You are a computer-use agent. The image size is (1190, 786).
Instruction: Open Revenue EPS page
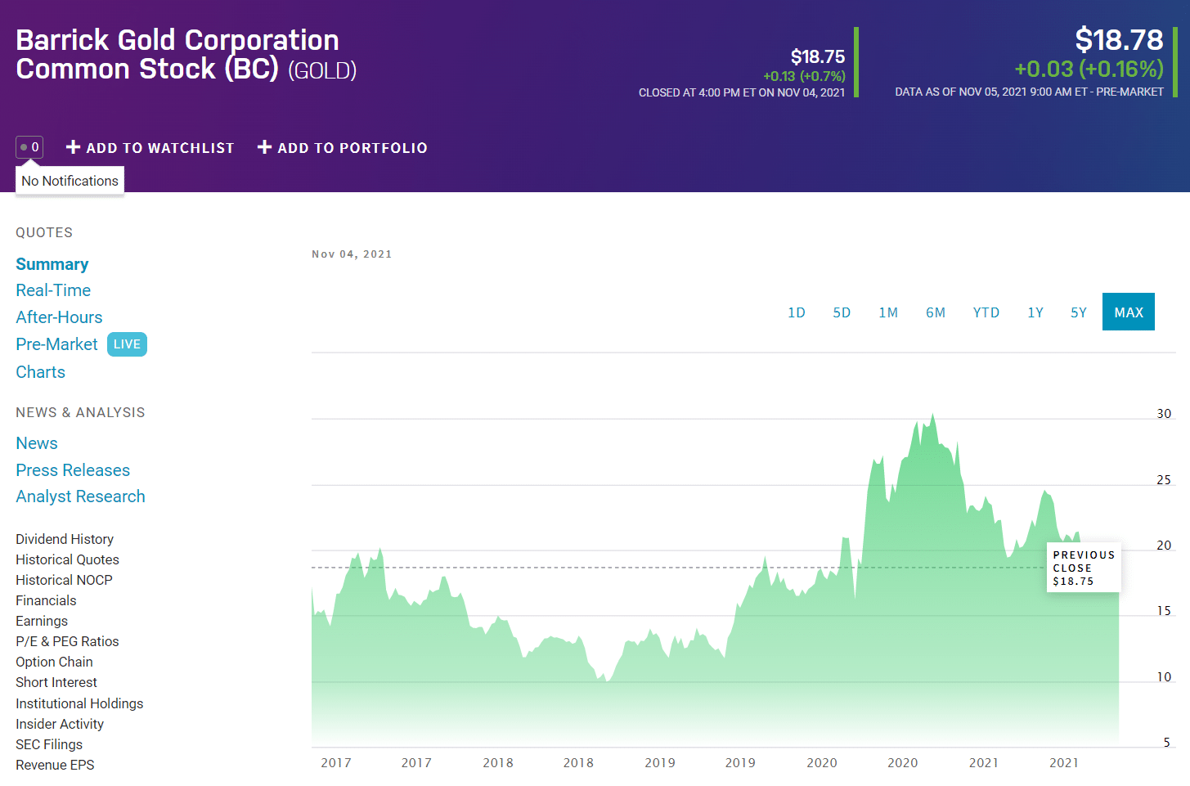(x=55, y=765)
